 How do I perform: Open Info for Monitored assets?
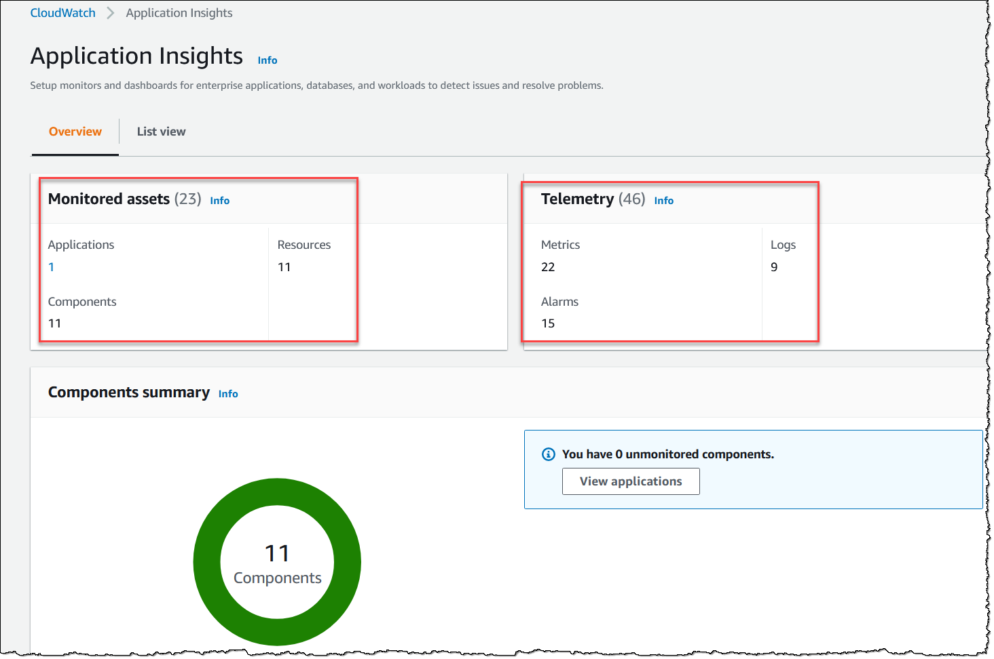[219, 200]
